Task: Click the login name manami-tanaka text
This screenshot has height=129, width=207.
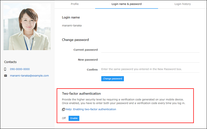Action: [72, 25]
